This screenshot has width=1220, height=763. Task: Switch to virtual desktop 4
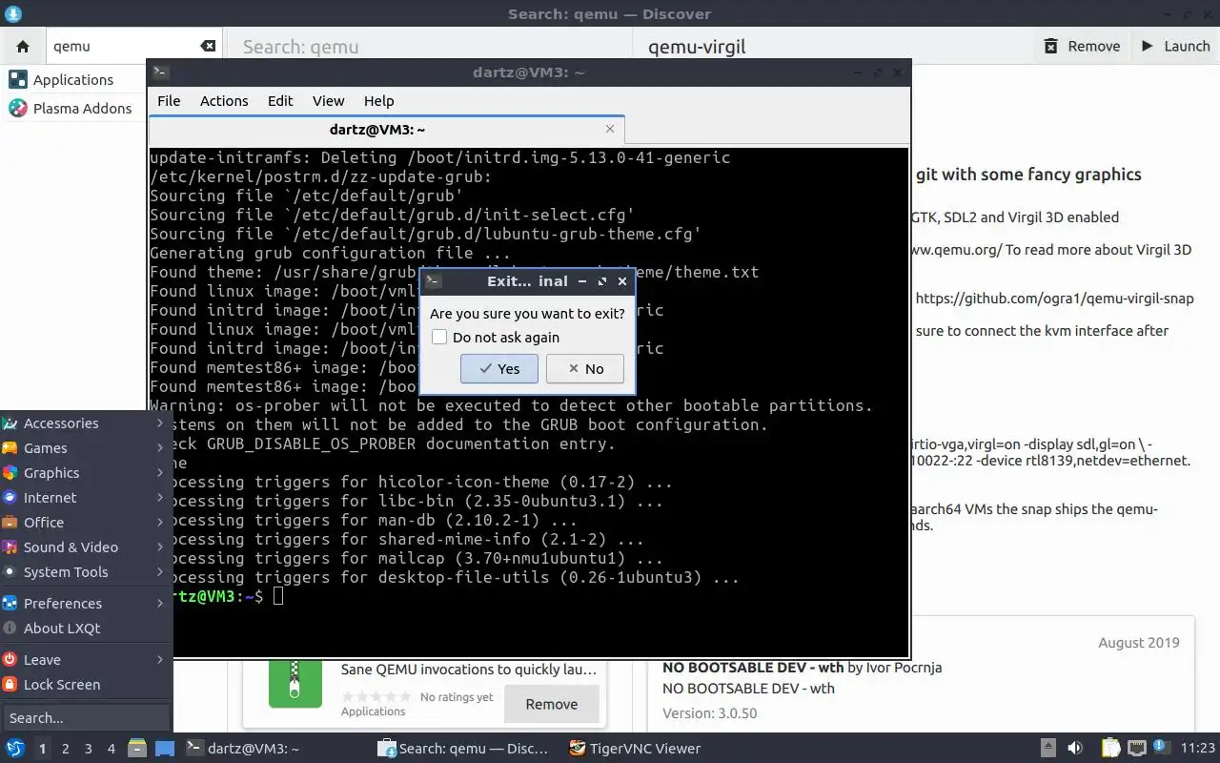(x=111, y=749)
